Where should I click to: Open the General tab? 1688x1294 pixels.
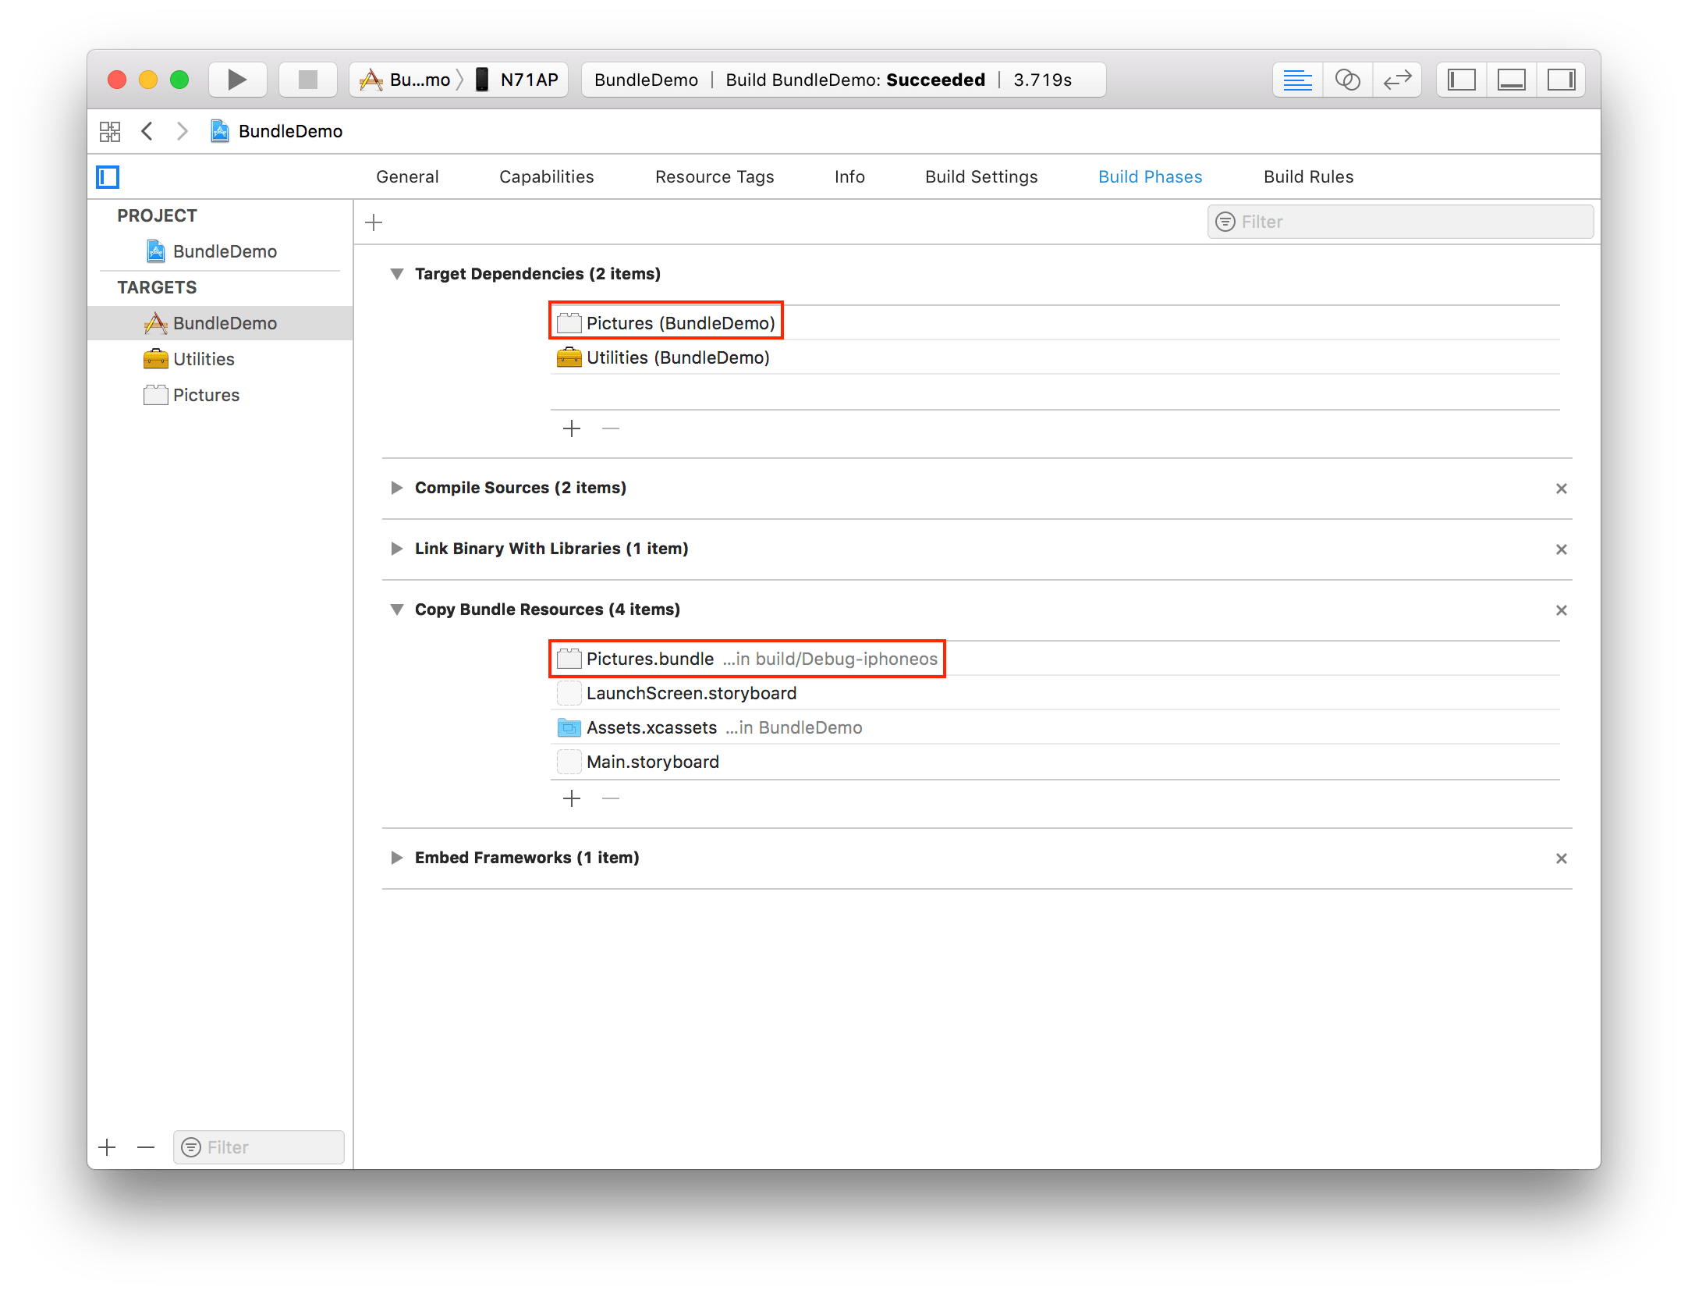(x=407, y=176)
